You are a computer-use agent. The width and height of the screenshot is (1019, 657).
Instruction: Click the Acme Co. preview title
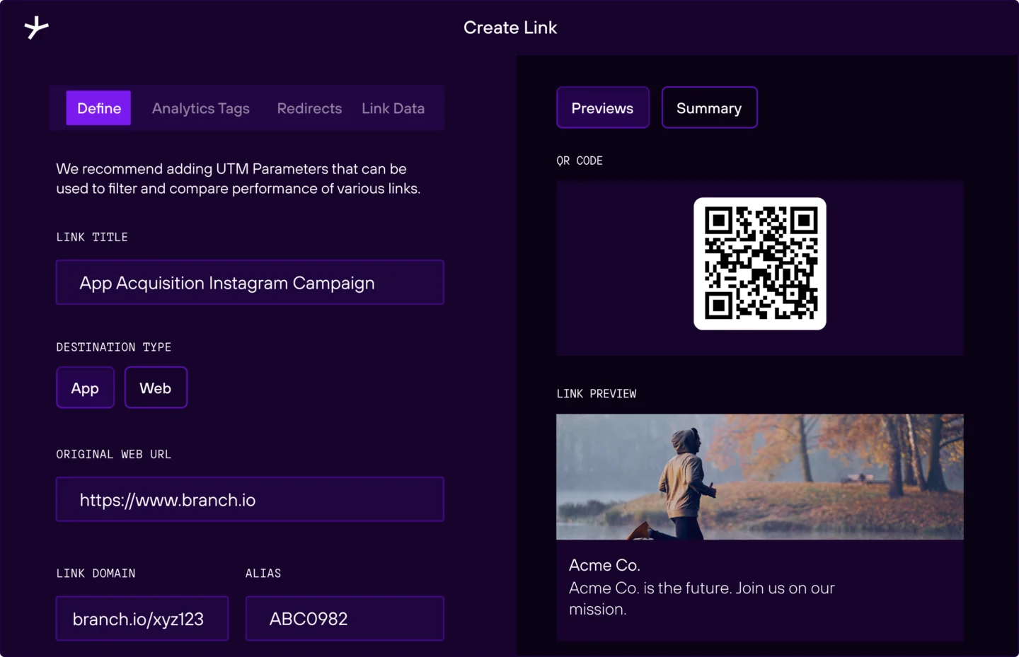point(604,565)
